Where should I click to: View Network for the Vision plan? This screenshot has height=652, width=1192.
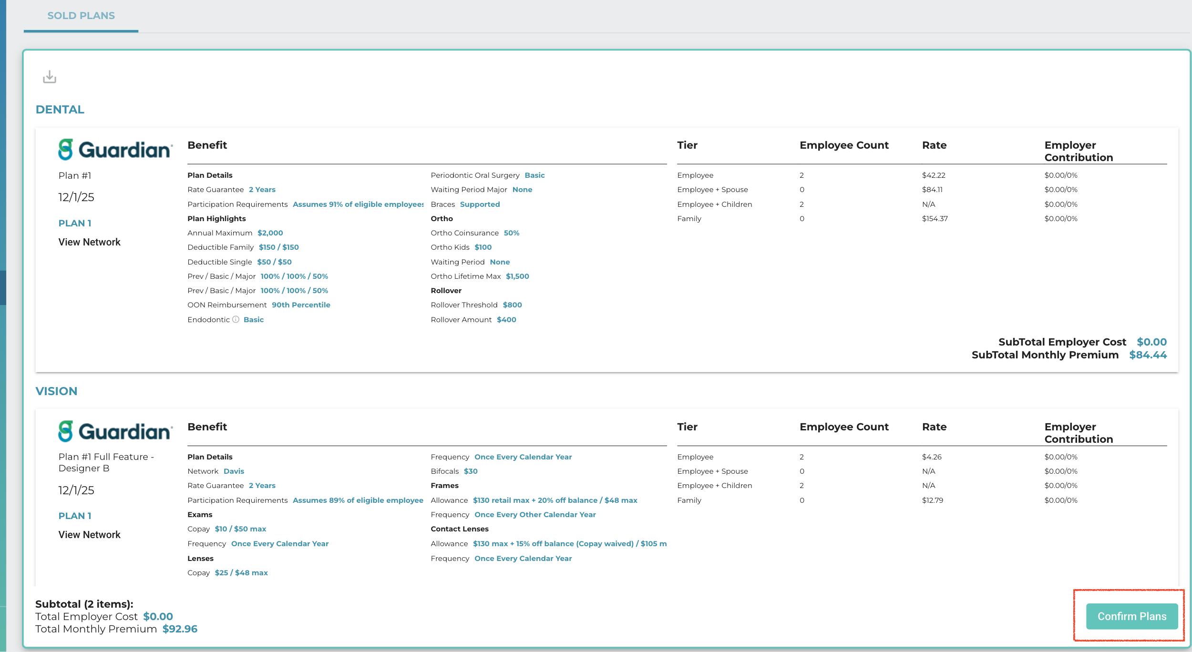point(90,535)
